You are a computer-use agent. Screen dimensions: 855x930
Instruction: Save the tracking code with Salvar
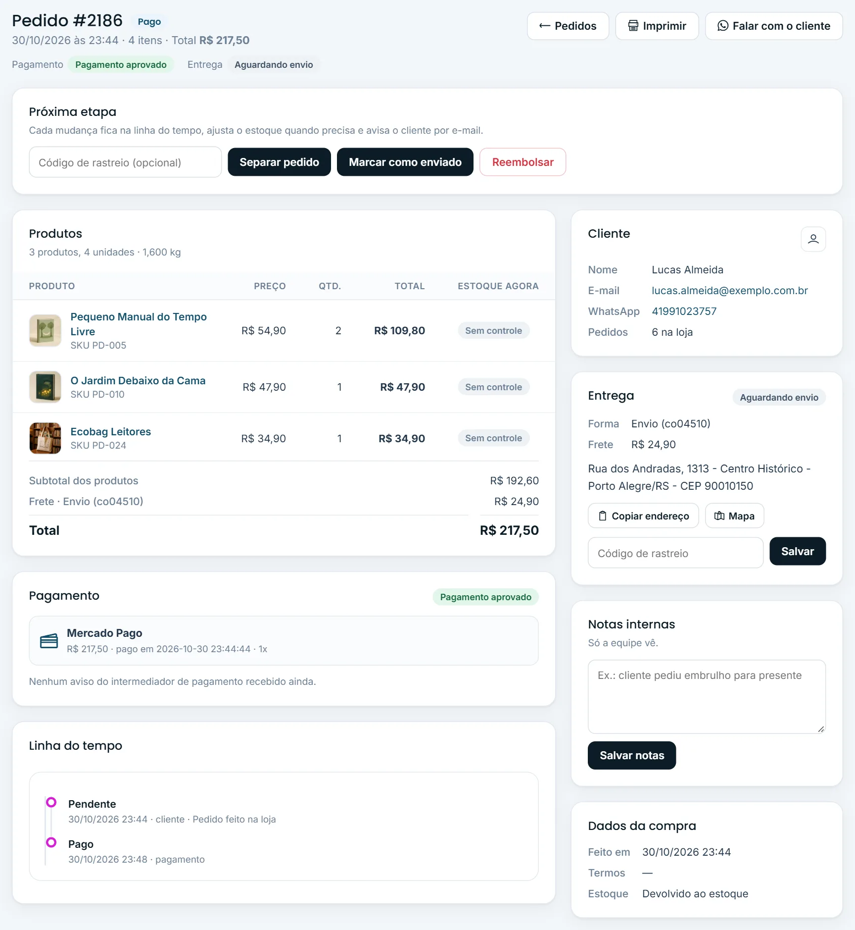797,551
